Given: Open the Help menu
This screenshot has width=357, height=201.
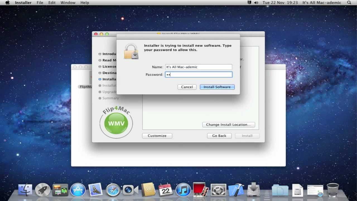Looking at the screenshot, I should pyautogui.click(x=85, y=3).
